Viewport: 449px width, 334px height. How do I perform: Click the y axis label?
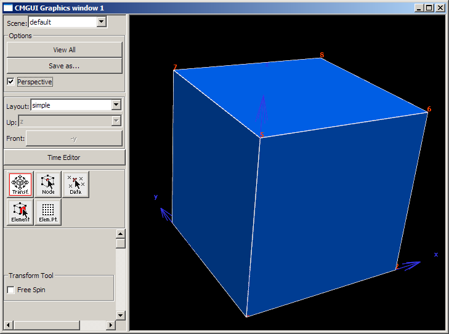coord(156,196)
